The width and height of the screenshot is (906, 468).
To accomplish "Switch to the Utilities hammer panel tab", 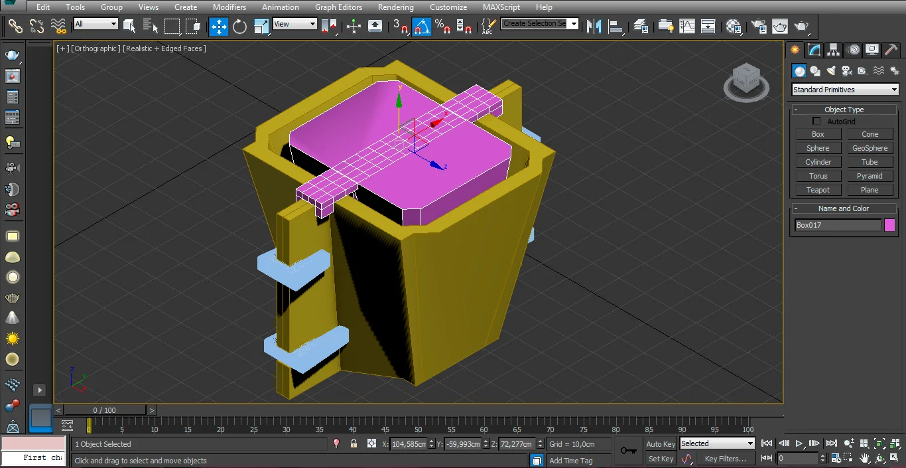I will [891, 50].
